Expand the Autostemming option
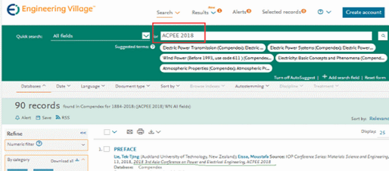The height and width of the screenshot is (171, 389). (252, 86)
